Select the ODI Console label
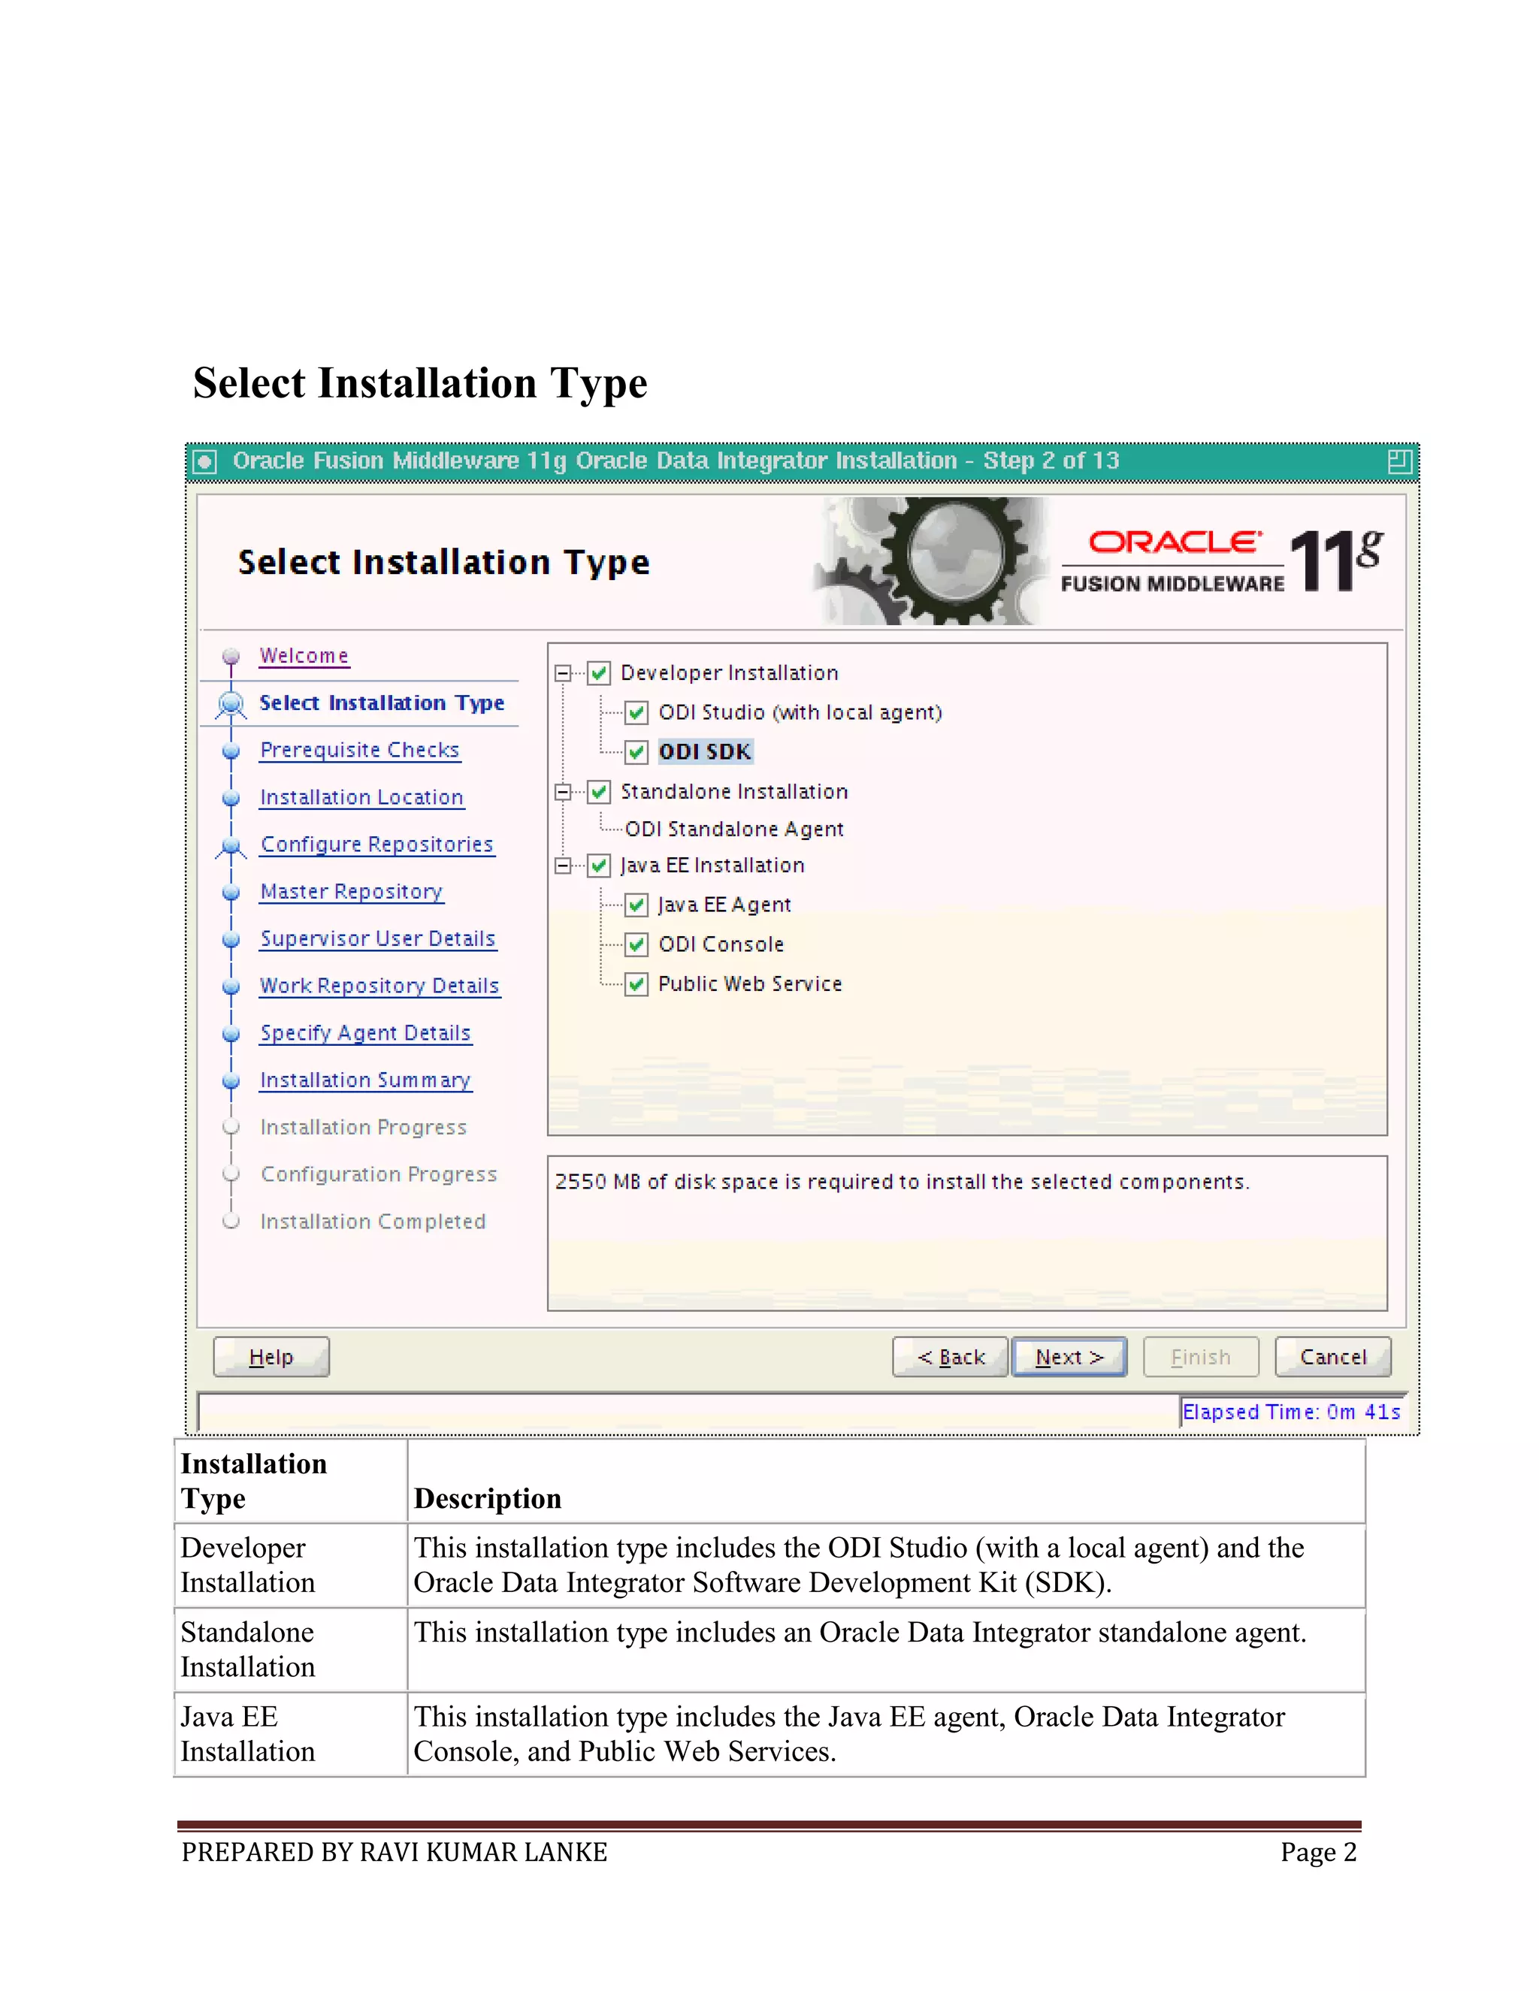 721,945
